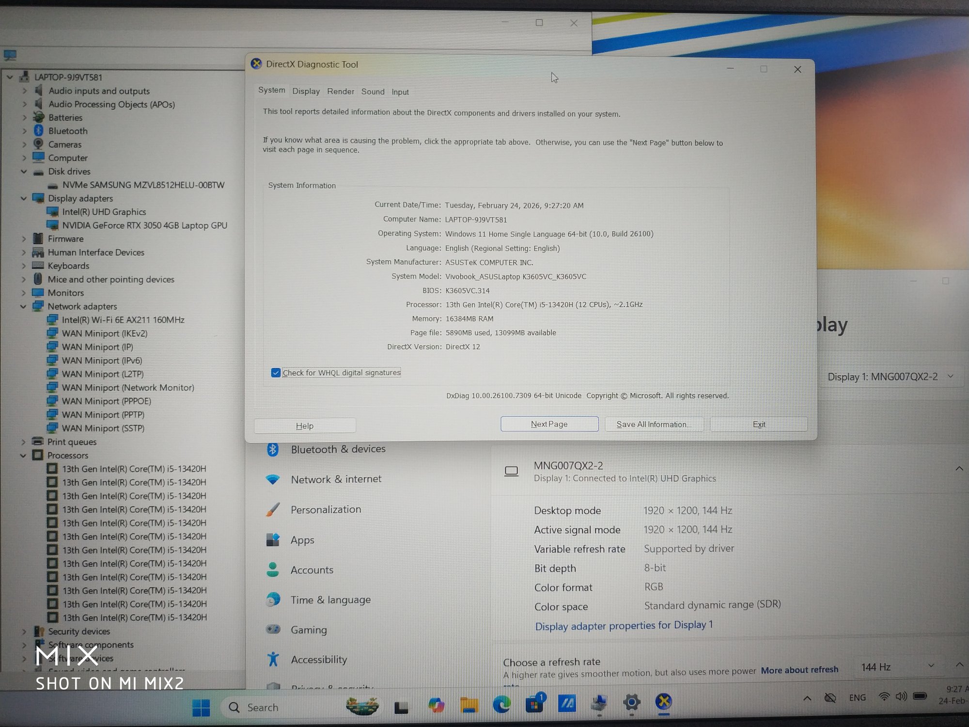This screenshot has width=969, height=727.
Task: Switch to the Display tab in DxDiag
Action: pyautogui.click(x=306, y=91)
